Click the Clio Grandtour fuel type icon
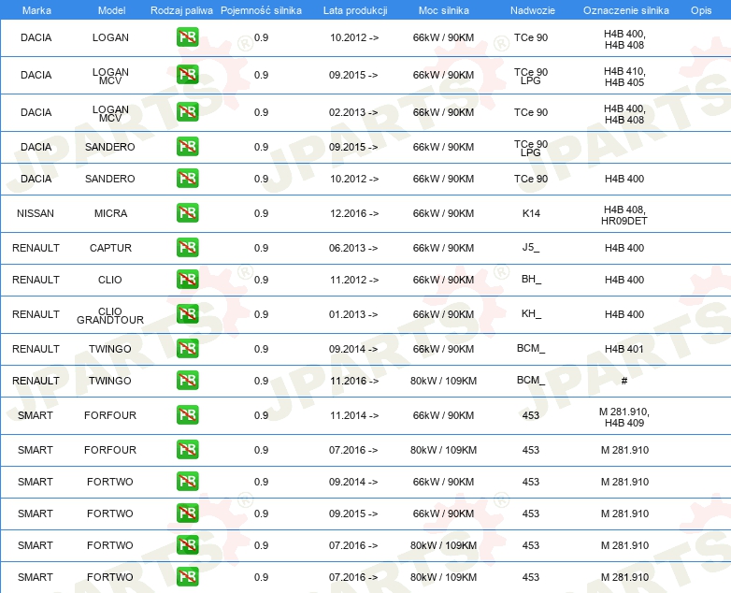Screen dimensions: 731x593 point(187,313)
